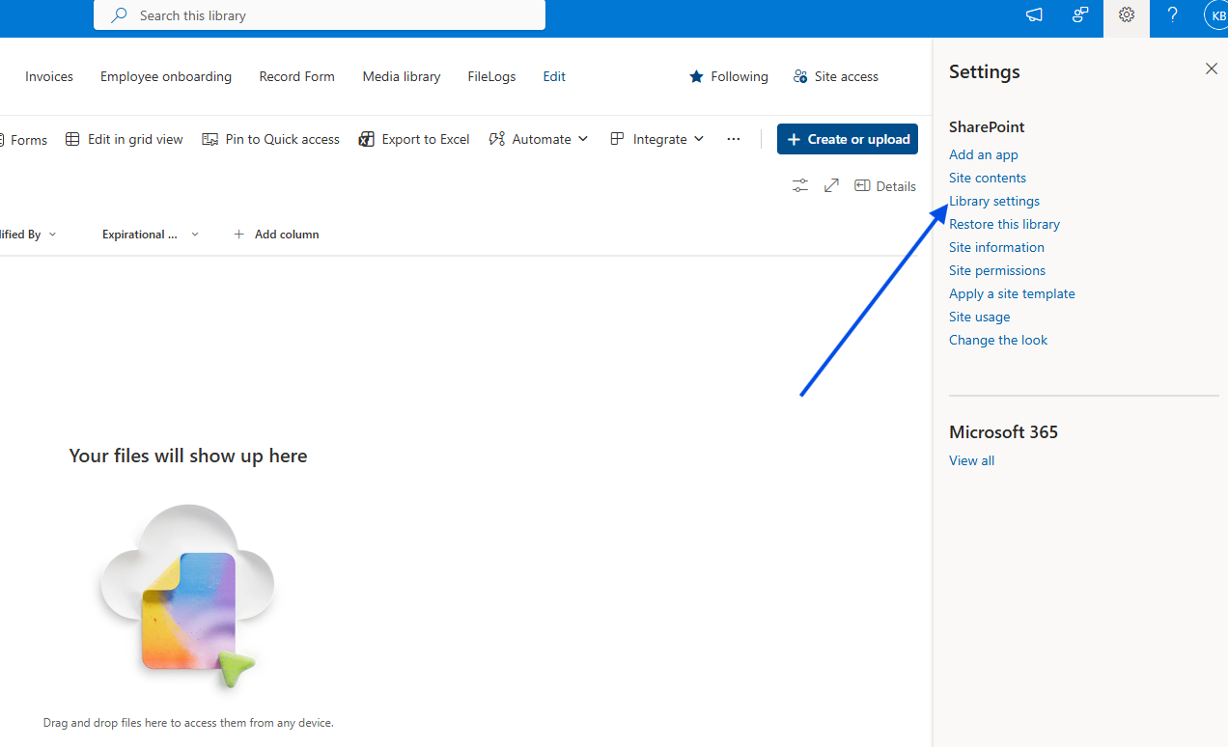Click the megaphone announcements icon
The width and height of the screenshot is (1228, 747).
pyautogui.click(x=1034, y=15)
